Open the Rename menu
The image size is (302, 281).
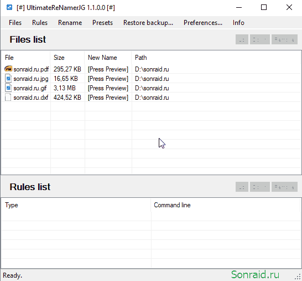pos(70,23)
